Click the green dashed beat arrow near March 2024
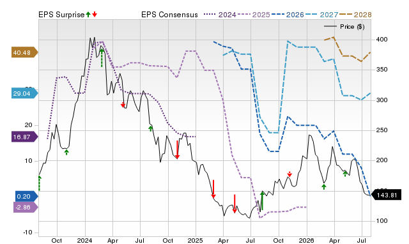Image resolution: width=409 pixels, height=244 pixels. click(x=102, y=58)
